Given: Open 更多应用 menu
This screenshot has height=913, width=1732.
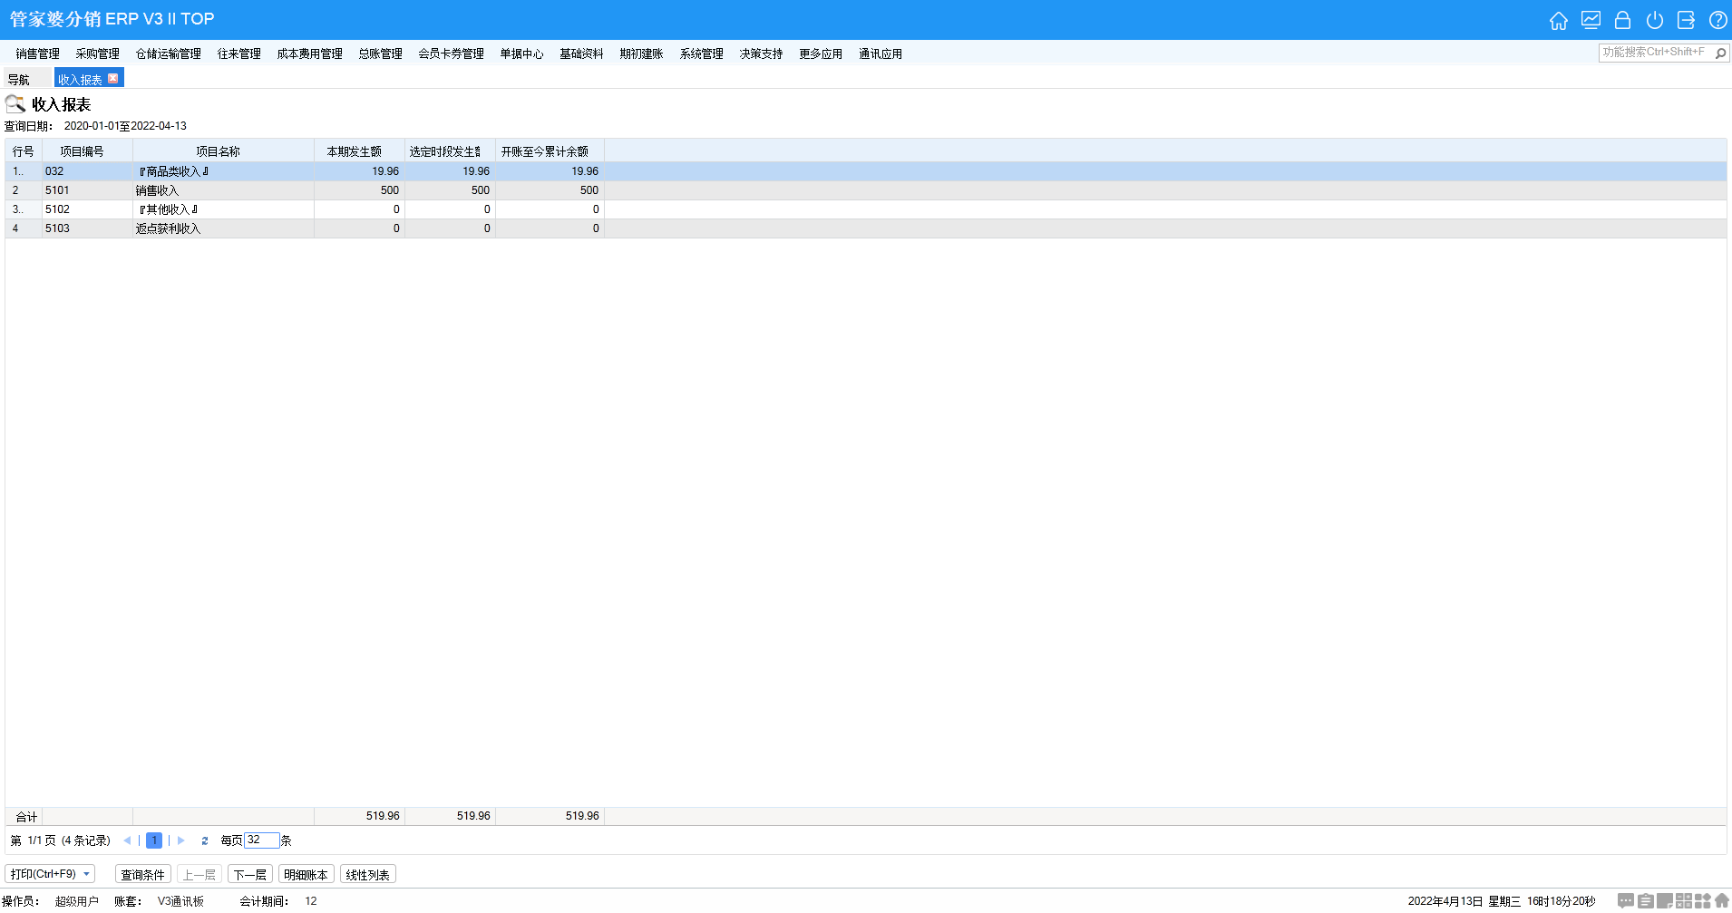Looking at the screenshot, I should (821, 53).
